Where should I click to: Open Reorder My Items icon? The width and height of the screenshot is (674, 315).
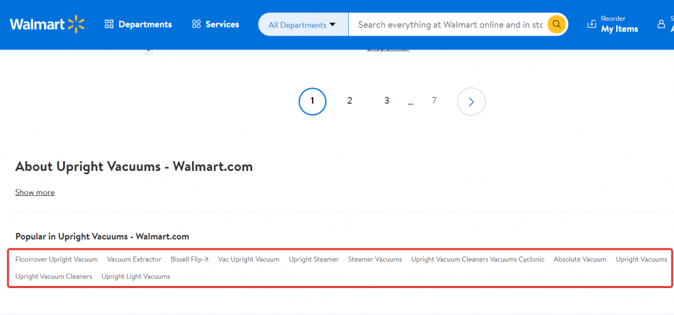[591, 24]
